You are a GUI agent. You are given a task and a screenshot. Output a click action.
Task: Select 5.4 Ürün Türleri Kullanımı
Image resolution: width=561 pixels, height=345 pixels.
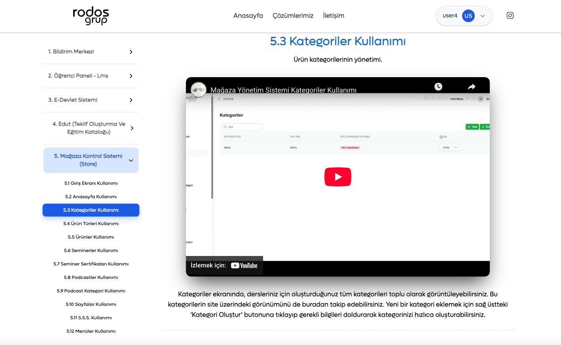(91, 224)
